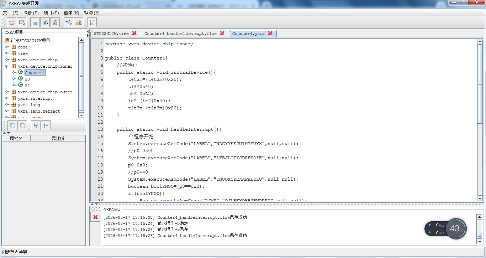486x258 pixels.
Task: Open the 编辑(E) menu
Action: (x=31, y=13)
